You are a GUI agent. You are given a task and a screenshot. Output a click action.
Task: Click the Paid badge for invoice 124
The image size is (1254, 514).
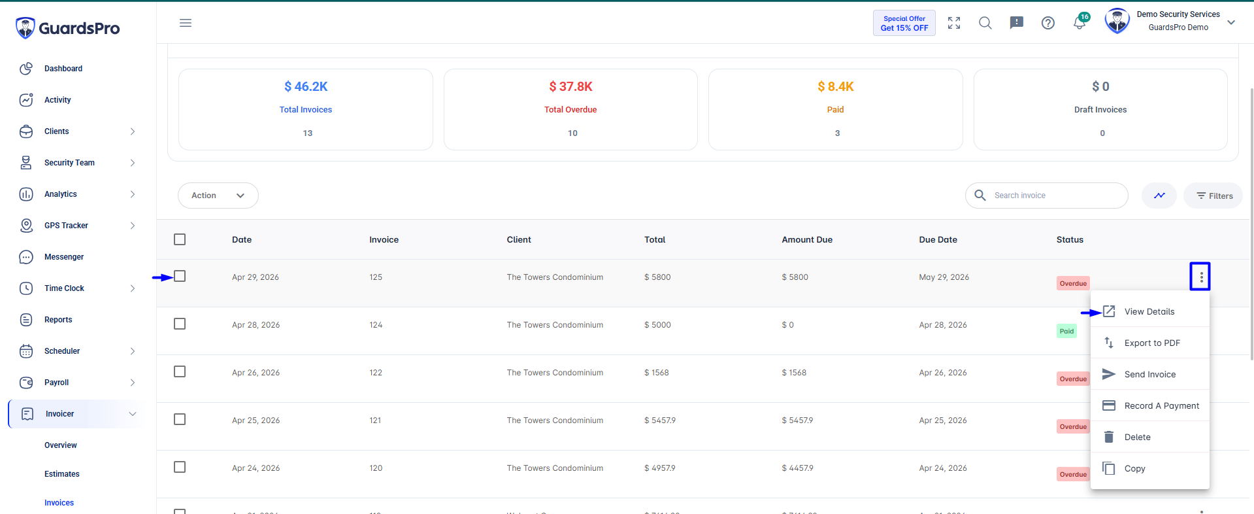(1066, 331)
